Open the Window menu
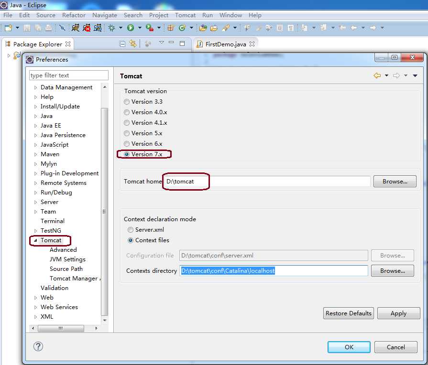This screenshot has height=365, width=428. [230, 15]
